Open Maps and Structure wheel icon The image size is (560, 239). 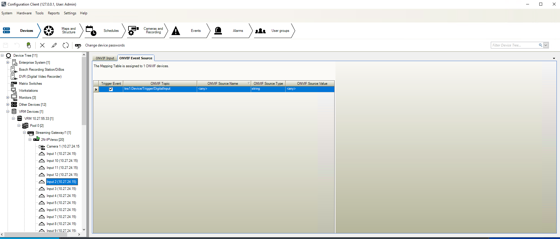(x=49, y=31)
